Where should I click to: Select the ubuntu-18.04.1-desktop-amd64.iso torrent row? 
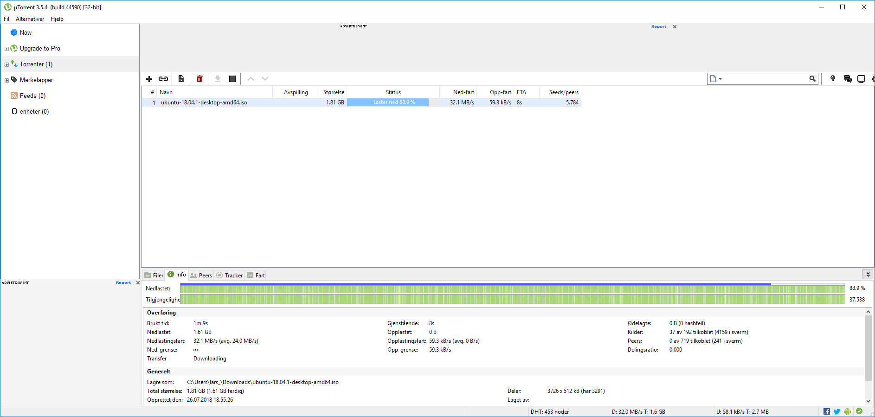pyautogui.click(x=361, y=103)
